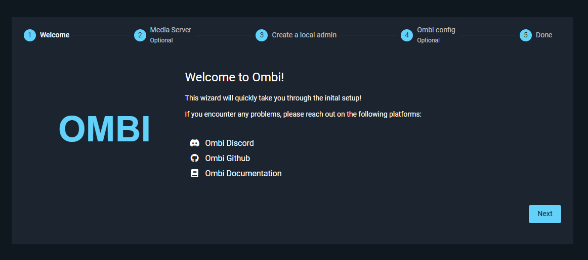Image resolution: width=588 pixels, height=260 pixels.
Task: Click the 'If you encounter any problems' text
Action: 304,114
